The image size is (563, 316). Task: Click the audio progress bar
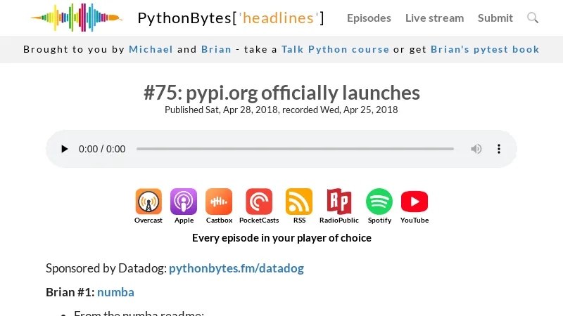pos(295,149)
